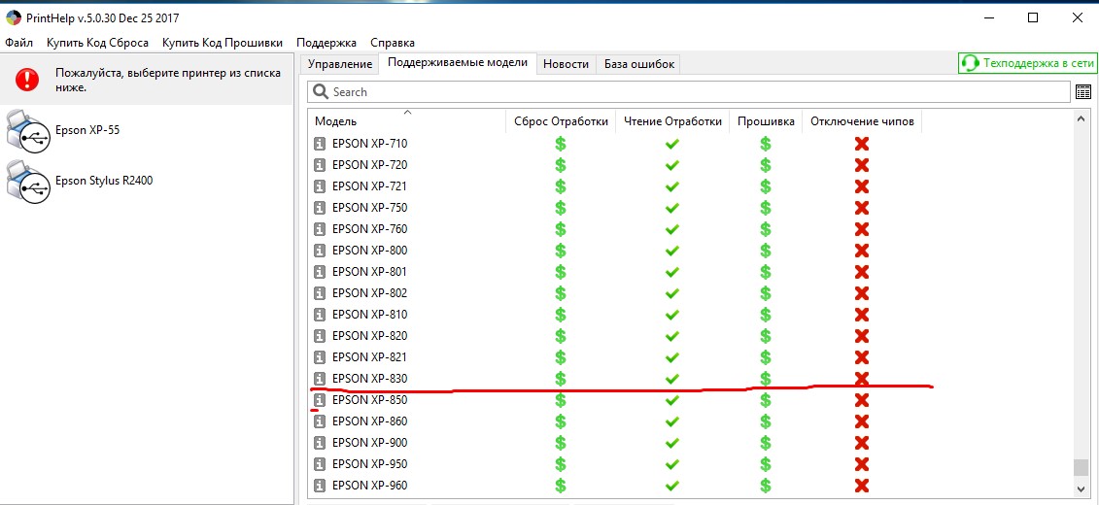Select the EPSON XP-760 row text
The width and height of the screenshot is (1099, 505).
[369, 229]
